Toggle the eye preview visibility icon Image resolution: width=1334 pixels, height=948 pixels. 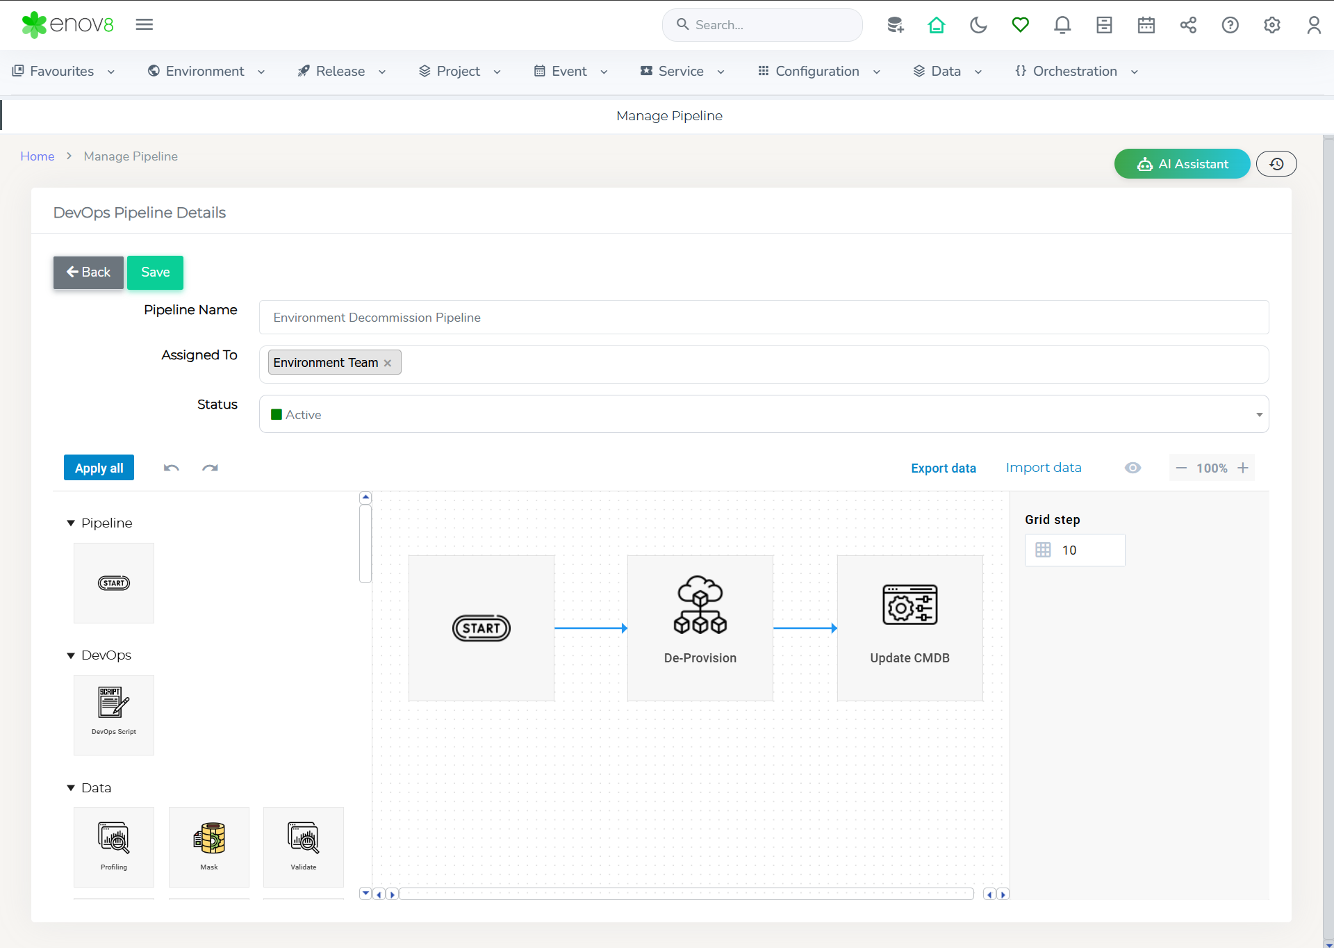pyautogui.click(x=1133, y=468)
